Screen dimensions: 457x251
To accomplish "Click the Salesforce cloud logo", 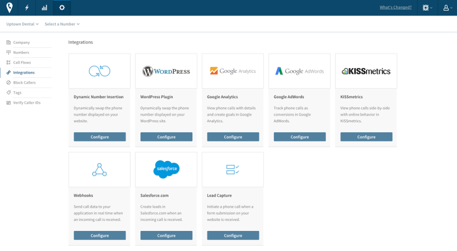I will pos(167,169).
